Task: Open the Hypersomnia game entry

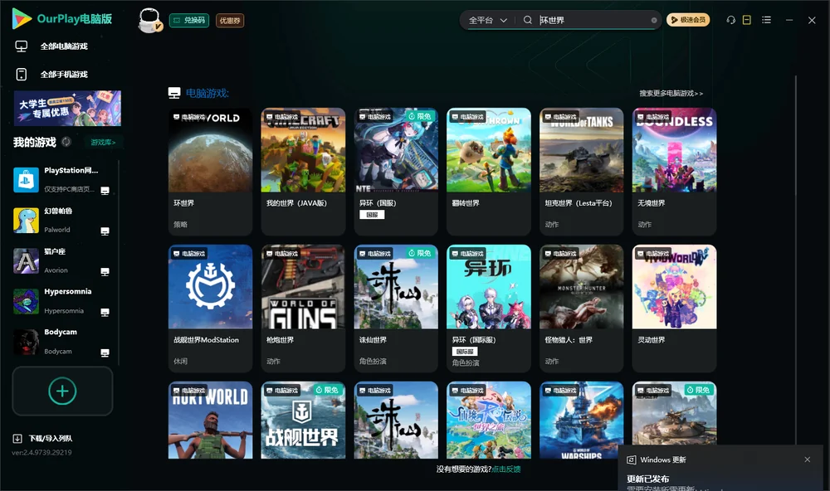Action: point(61,302)
